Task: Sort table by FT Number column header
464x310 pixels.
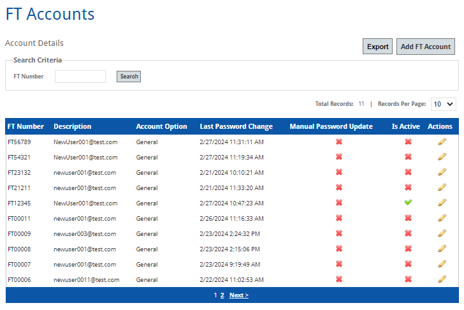Action: [x=26, y=126]
